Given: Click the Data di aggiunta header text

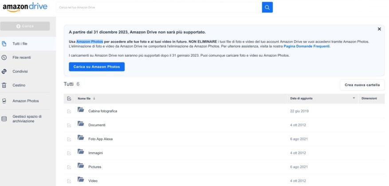Looking at the screenshot, I should (x=301, y=99).
